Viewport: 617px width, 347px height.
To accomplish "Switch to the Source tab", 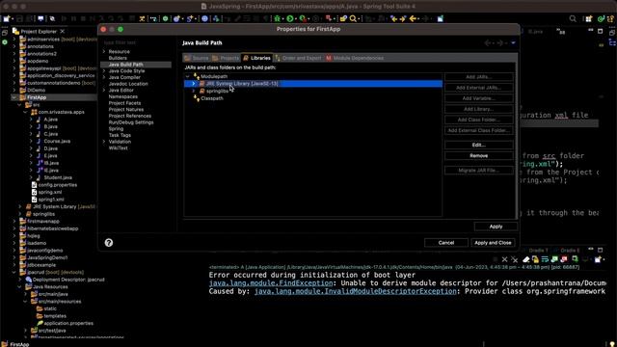I will [x=197, y=58].
